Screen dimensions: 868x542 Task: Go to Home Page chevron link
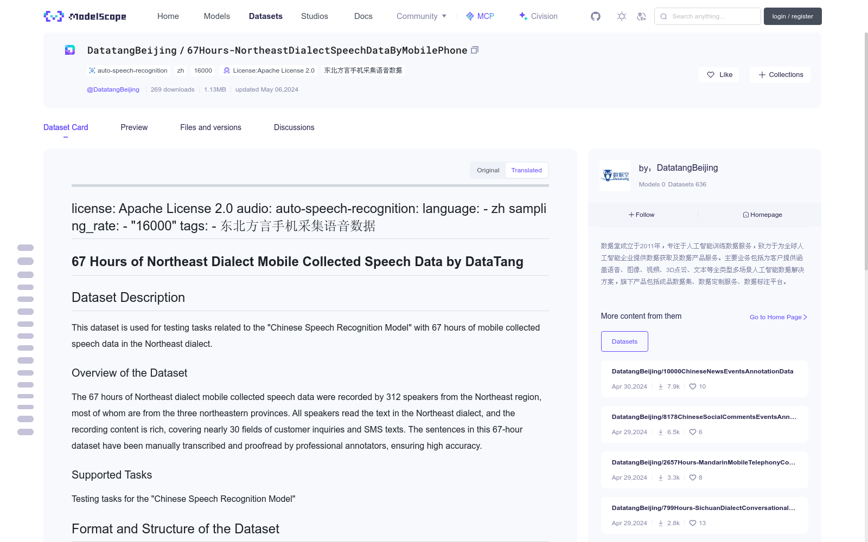pos(778,317)
